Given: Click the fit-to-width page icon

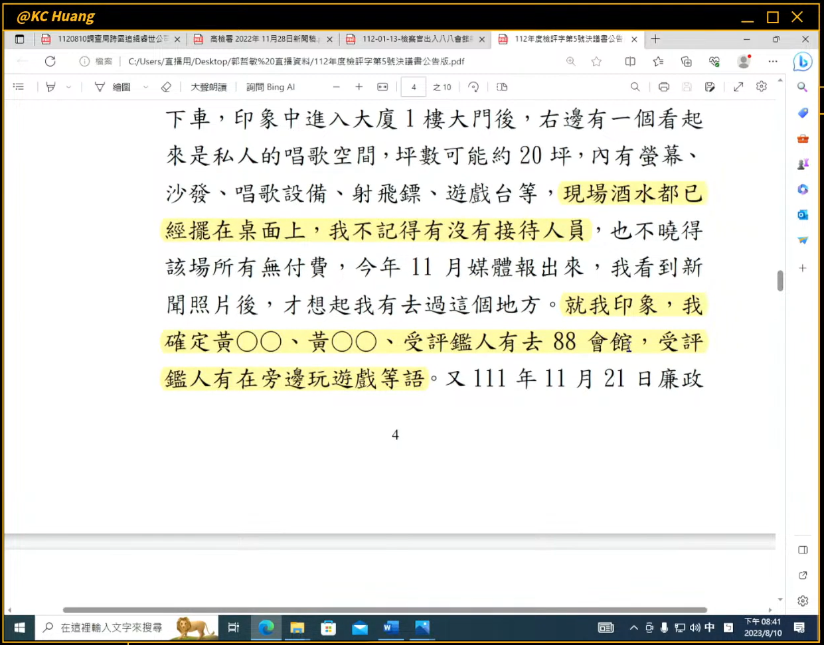Looking at the screenshot, I should click(x=382, y=87).
